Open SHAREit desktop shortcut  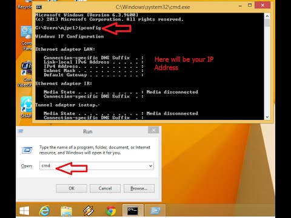click(26, 107)
